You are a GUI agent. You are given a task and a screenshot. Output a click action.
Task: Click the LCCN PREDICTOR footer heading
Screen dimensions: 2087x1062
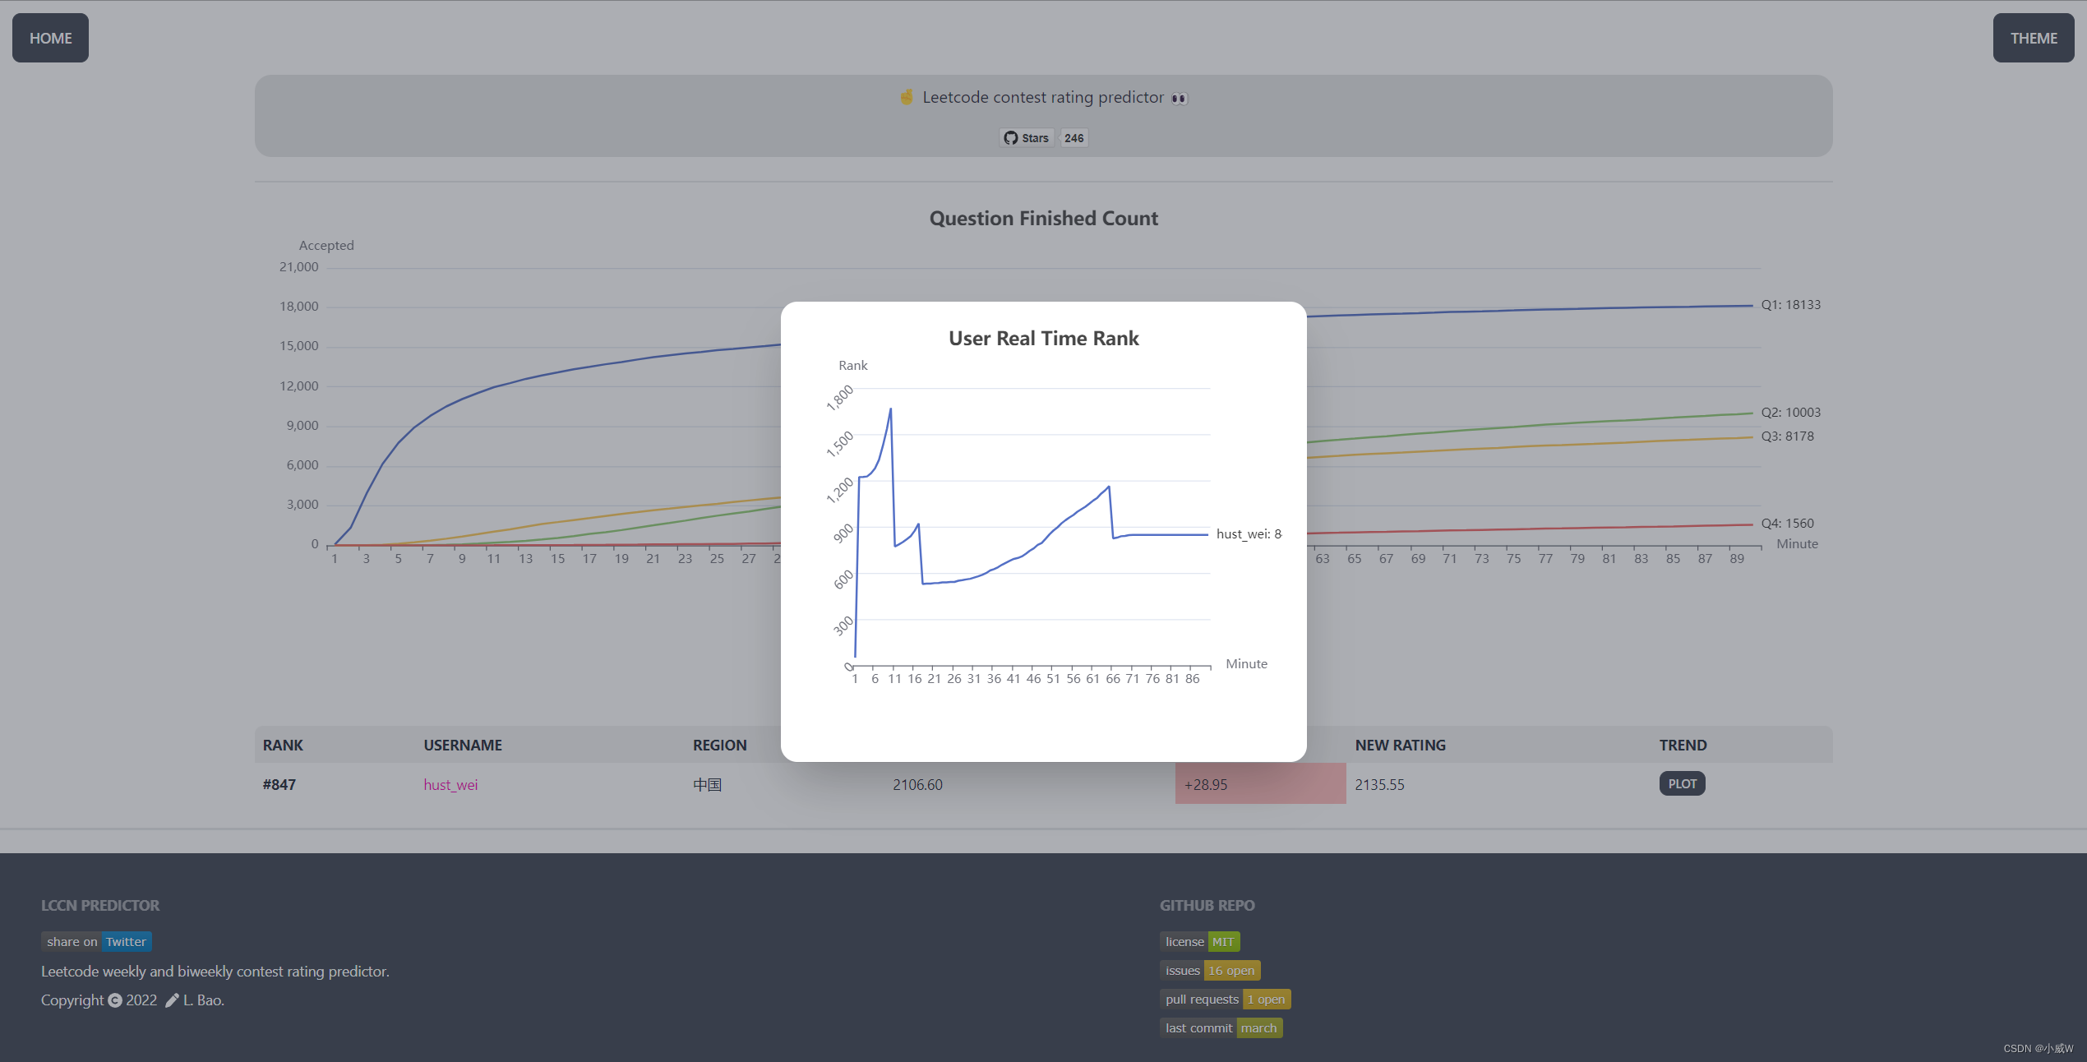100,905
